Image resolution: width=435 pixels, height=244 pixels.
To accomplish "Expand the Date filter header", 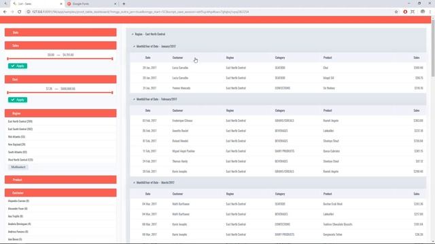I will 60,33.
